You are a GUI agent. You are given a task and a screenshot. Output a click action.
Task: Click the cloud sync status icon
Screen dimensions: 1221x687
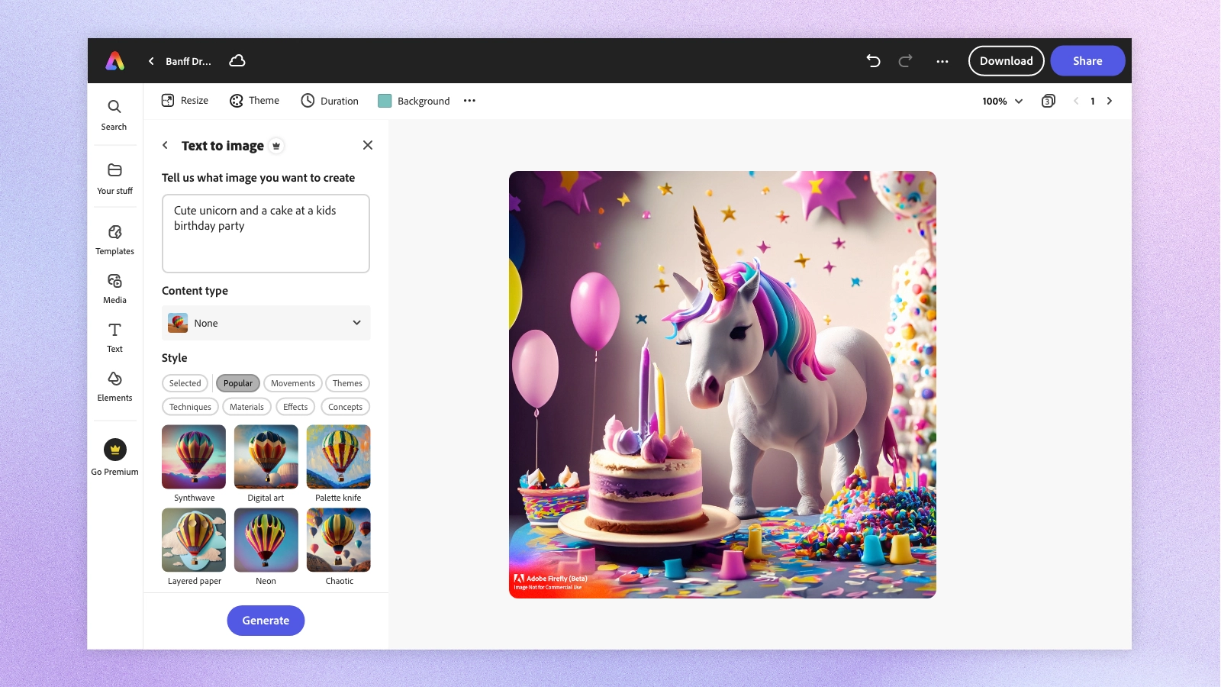pos(237,60)
